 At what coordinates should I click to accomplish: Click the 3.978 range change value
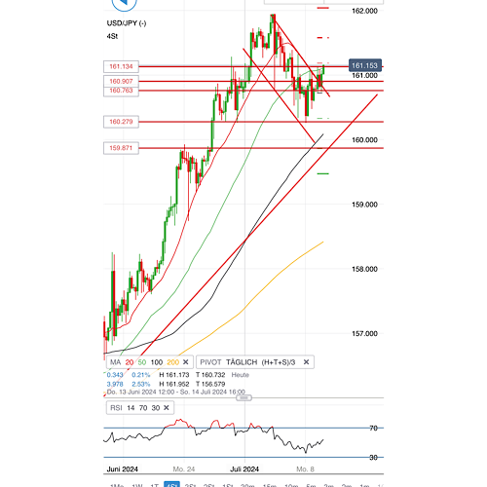pos(115,384)
